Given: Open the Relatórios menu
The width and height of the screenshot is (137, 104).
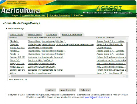Looking at the screenshot, I should tap(78, 15).
